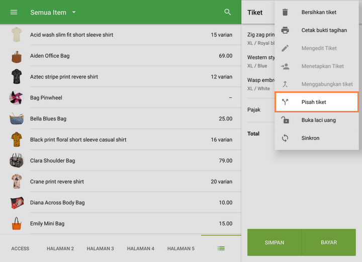Viewport: 362px width, 262px height.
Task: Click the printer icon for Cetak bukti tagihan
Action: pyautogui.click(x=285, y=30)
